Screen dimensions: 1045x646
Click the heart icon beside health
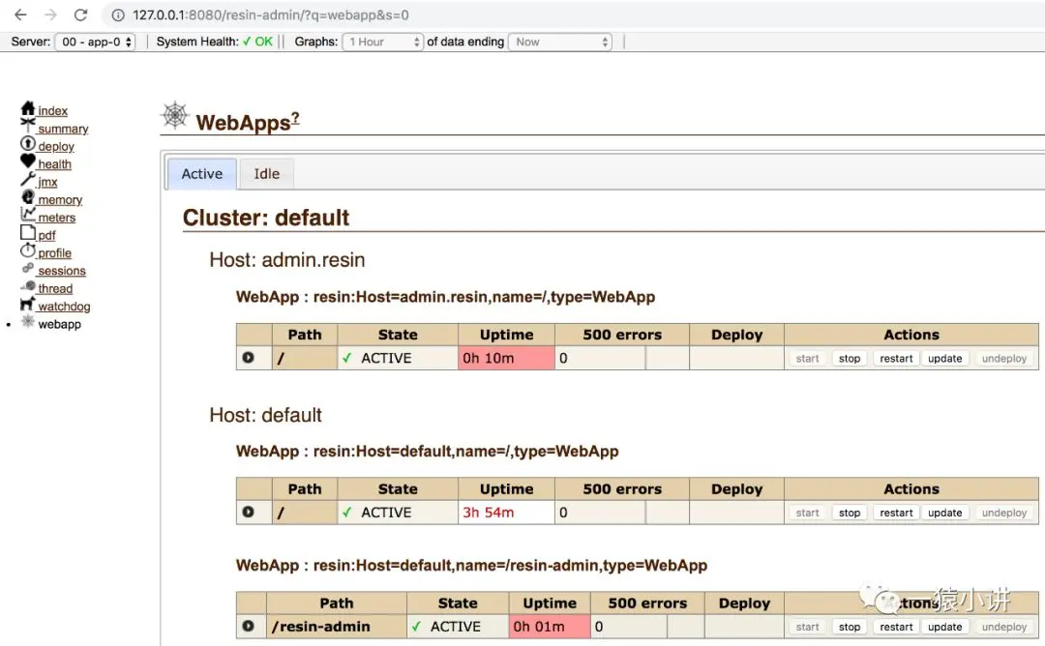[x=27, y=161]
